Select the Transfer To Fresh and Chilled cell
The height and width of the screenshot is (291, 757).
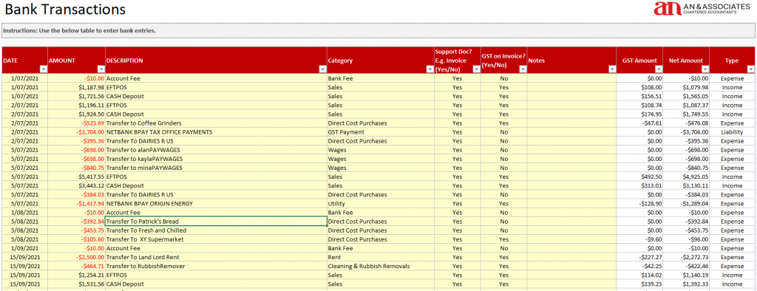[216, 230]
